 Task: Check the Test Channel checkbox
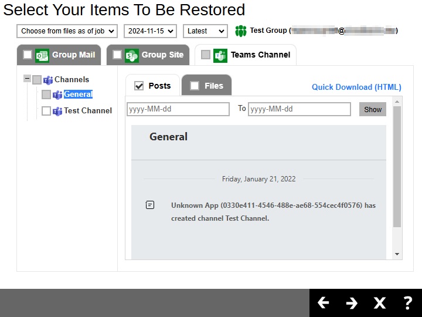click(x=46, y=111)
